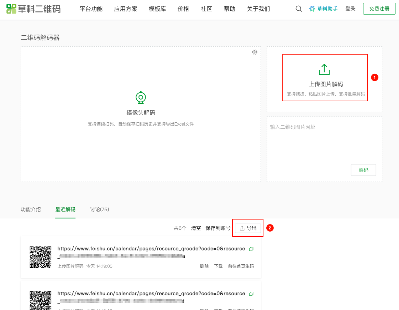Switch to the 讨论(75) tab
This screenshot has width=399, height=310.
pos(99,209)
